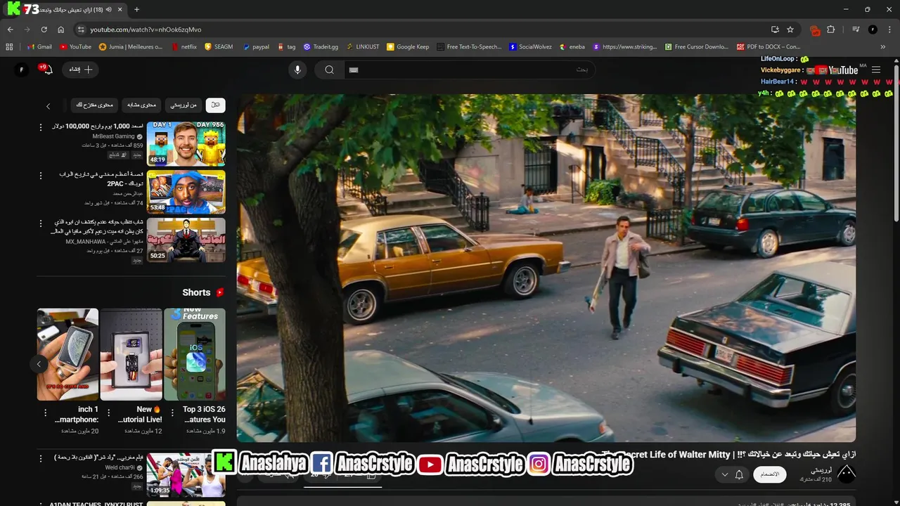Image resolution: width=900 pixels, height=506 pixels.
Task: Start voice search with the microphone
Action: point(297,70)
